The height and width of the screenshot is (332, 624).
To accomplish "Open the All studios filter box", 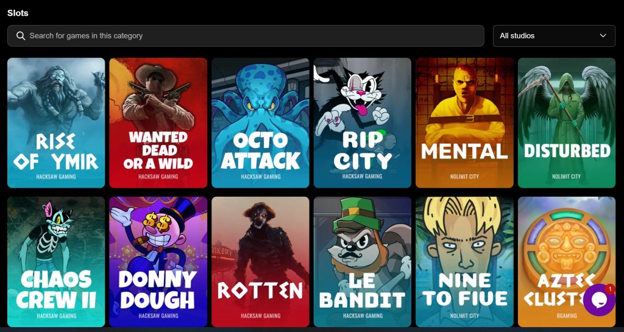I will pos(554,36).
